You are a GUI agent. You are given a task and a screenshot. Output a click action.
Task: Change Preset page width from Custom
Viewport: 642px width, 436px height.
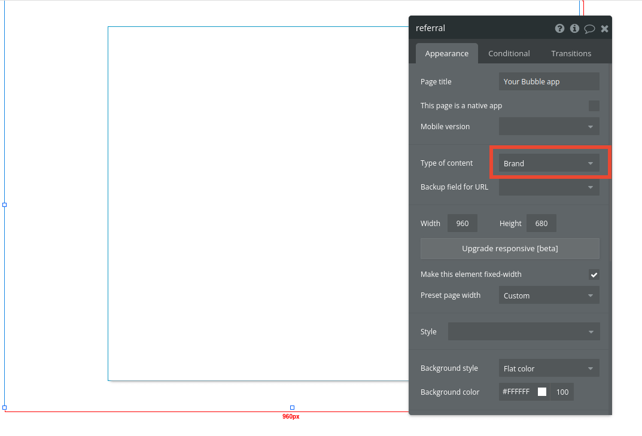pyautogui.click(x=548, y=295)
